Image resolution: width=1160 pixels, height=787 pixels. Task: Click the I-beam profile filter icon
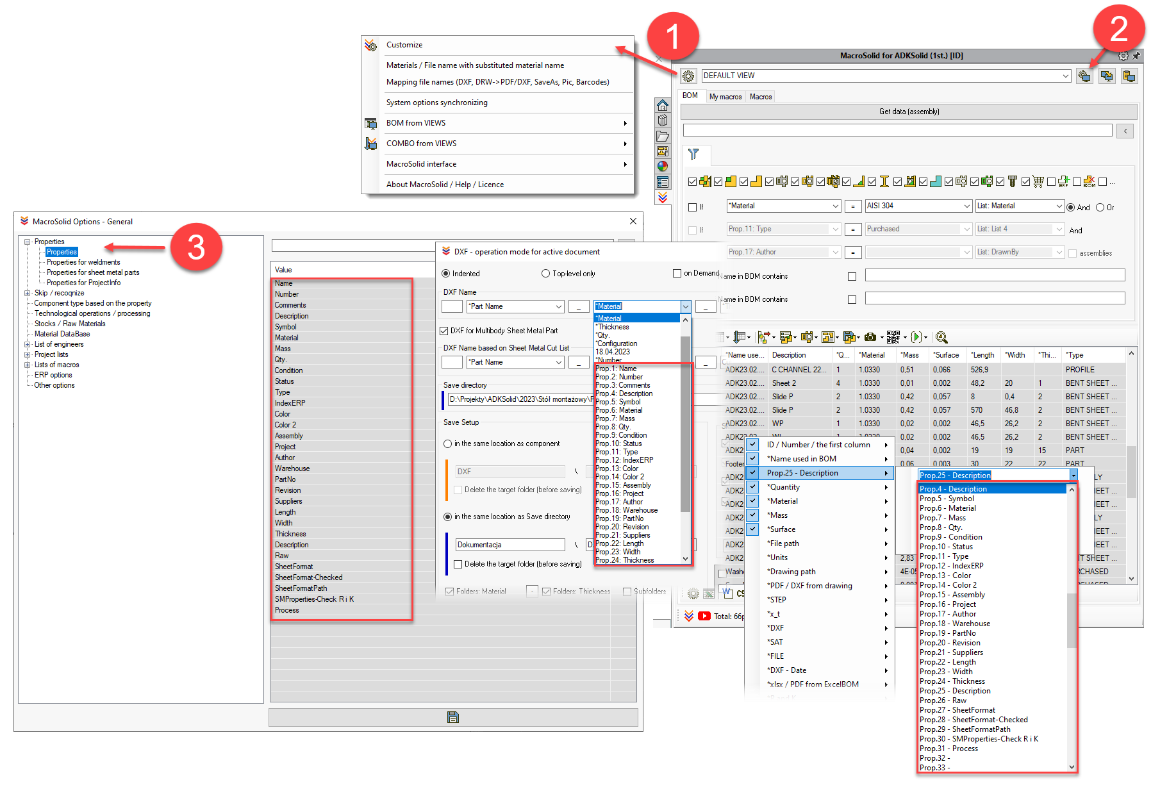[x=884, y=181]
